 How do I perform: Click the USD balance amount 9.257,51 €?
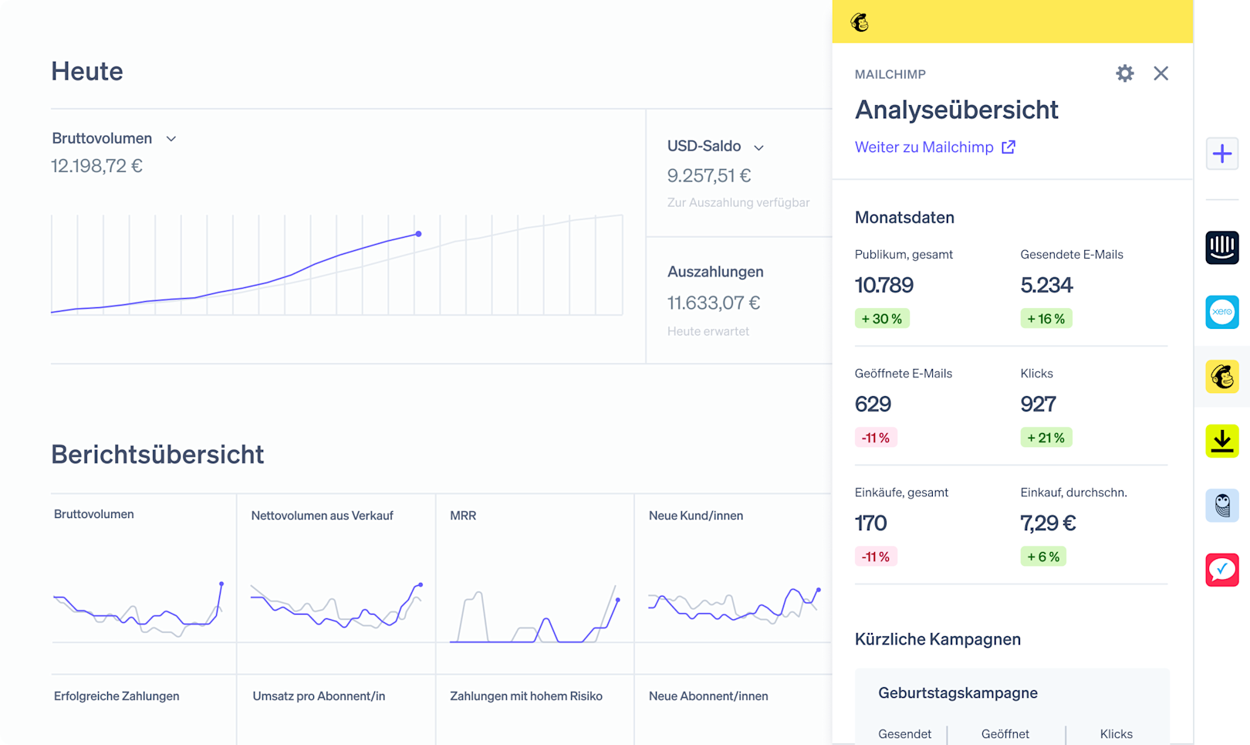tap(709, 176)
